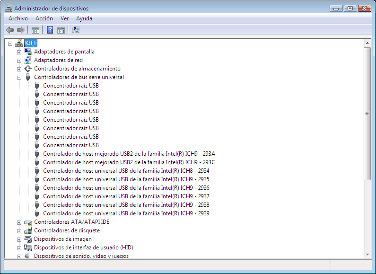
Task: Toggle the console tree toolbar icon
Action: (x=35, y=30)
